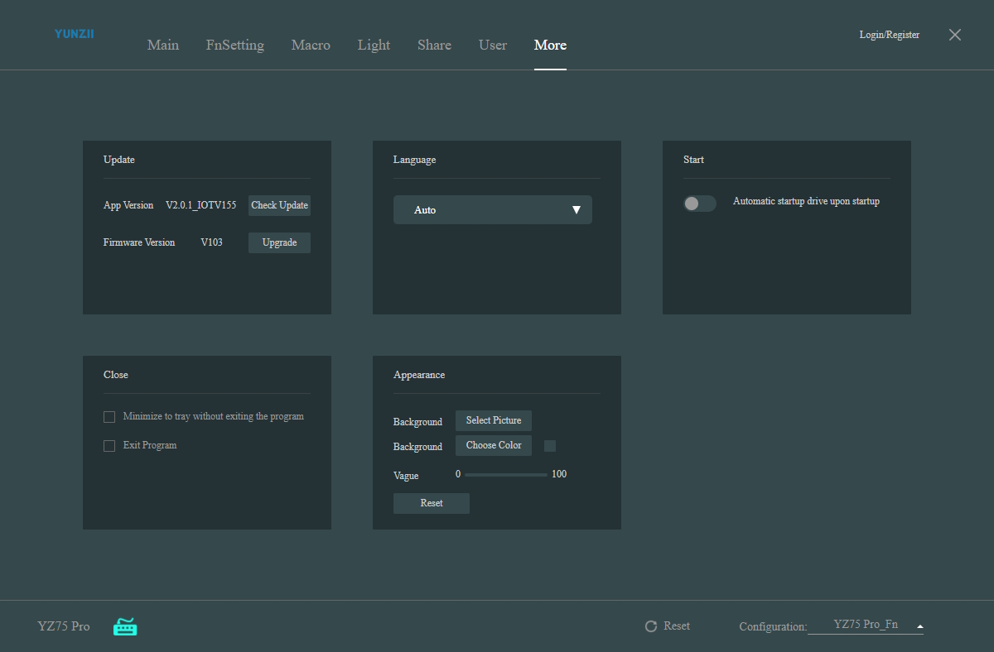Click the circular Reset arrow icon

[651, 626]
